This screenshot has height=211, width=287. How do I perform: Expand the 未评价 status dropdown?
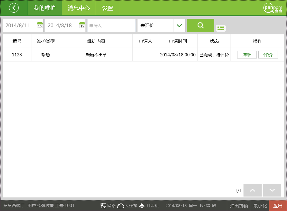click(x=179, y=25)
